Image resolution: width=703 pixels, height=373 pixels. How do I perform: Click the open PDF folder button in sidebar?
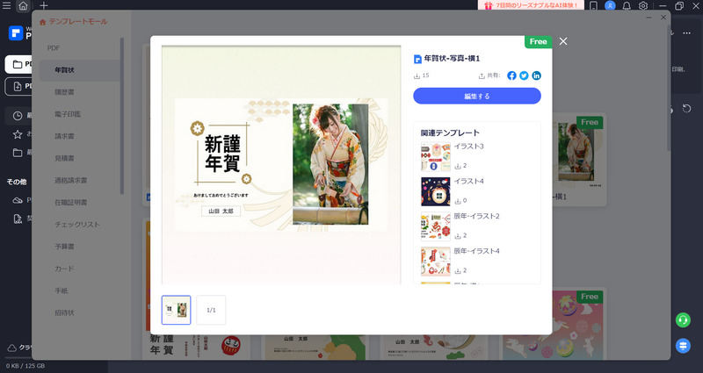pyautogui.click(x=18, y=64)
